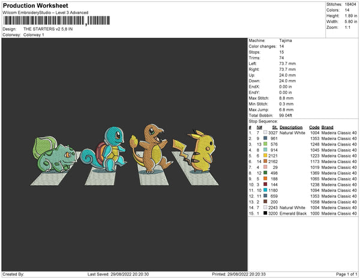The height and width of the screenshot is (279, 360).
Task: Click the Stitches value 18404
Action: [350, 4]
